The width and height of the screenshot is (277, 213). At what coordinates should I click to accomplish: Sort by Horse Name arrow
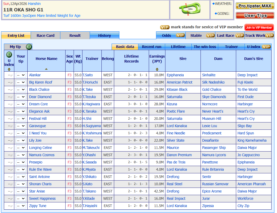46,69
